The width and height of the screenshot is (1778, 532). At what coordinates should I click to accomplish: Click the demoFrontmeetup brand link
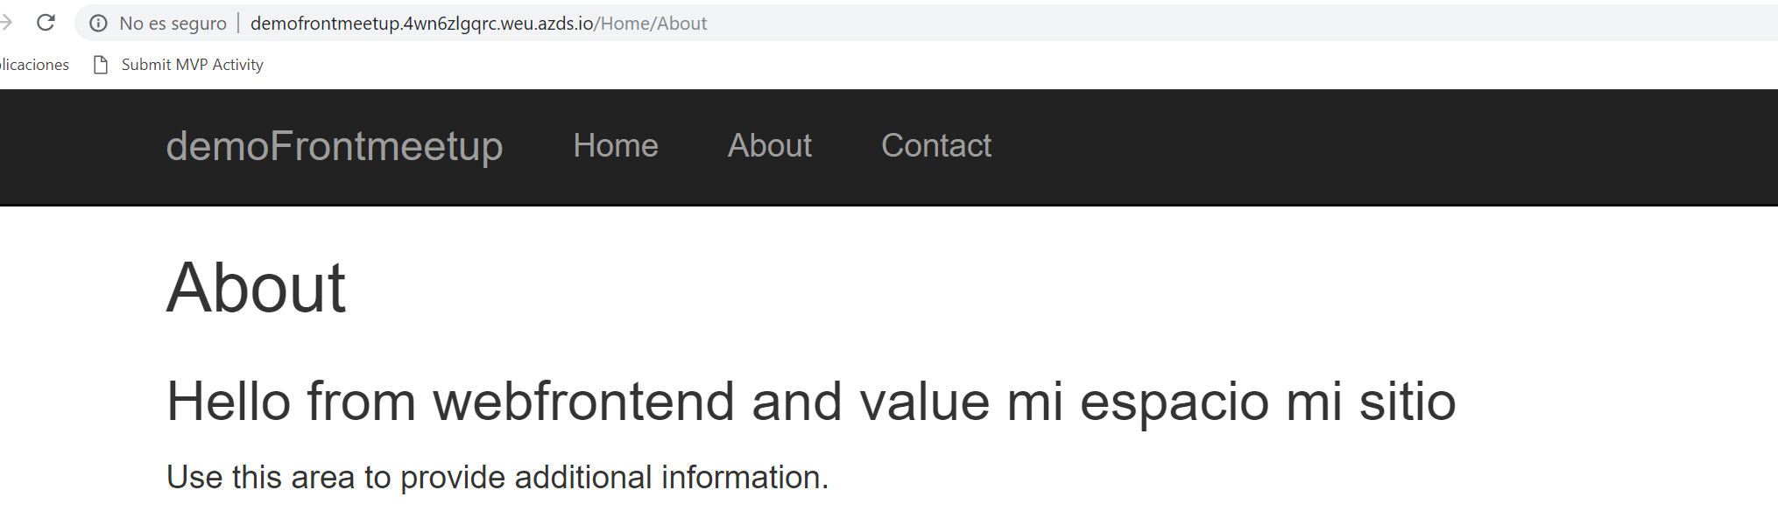334,146
